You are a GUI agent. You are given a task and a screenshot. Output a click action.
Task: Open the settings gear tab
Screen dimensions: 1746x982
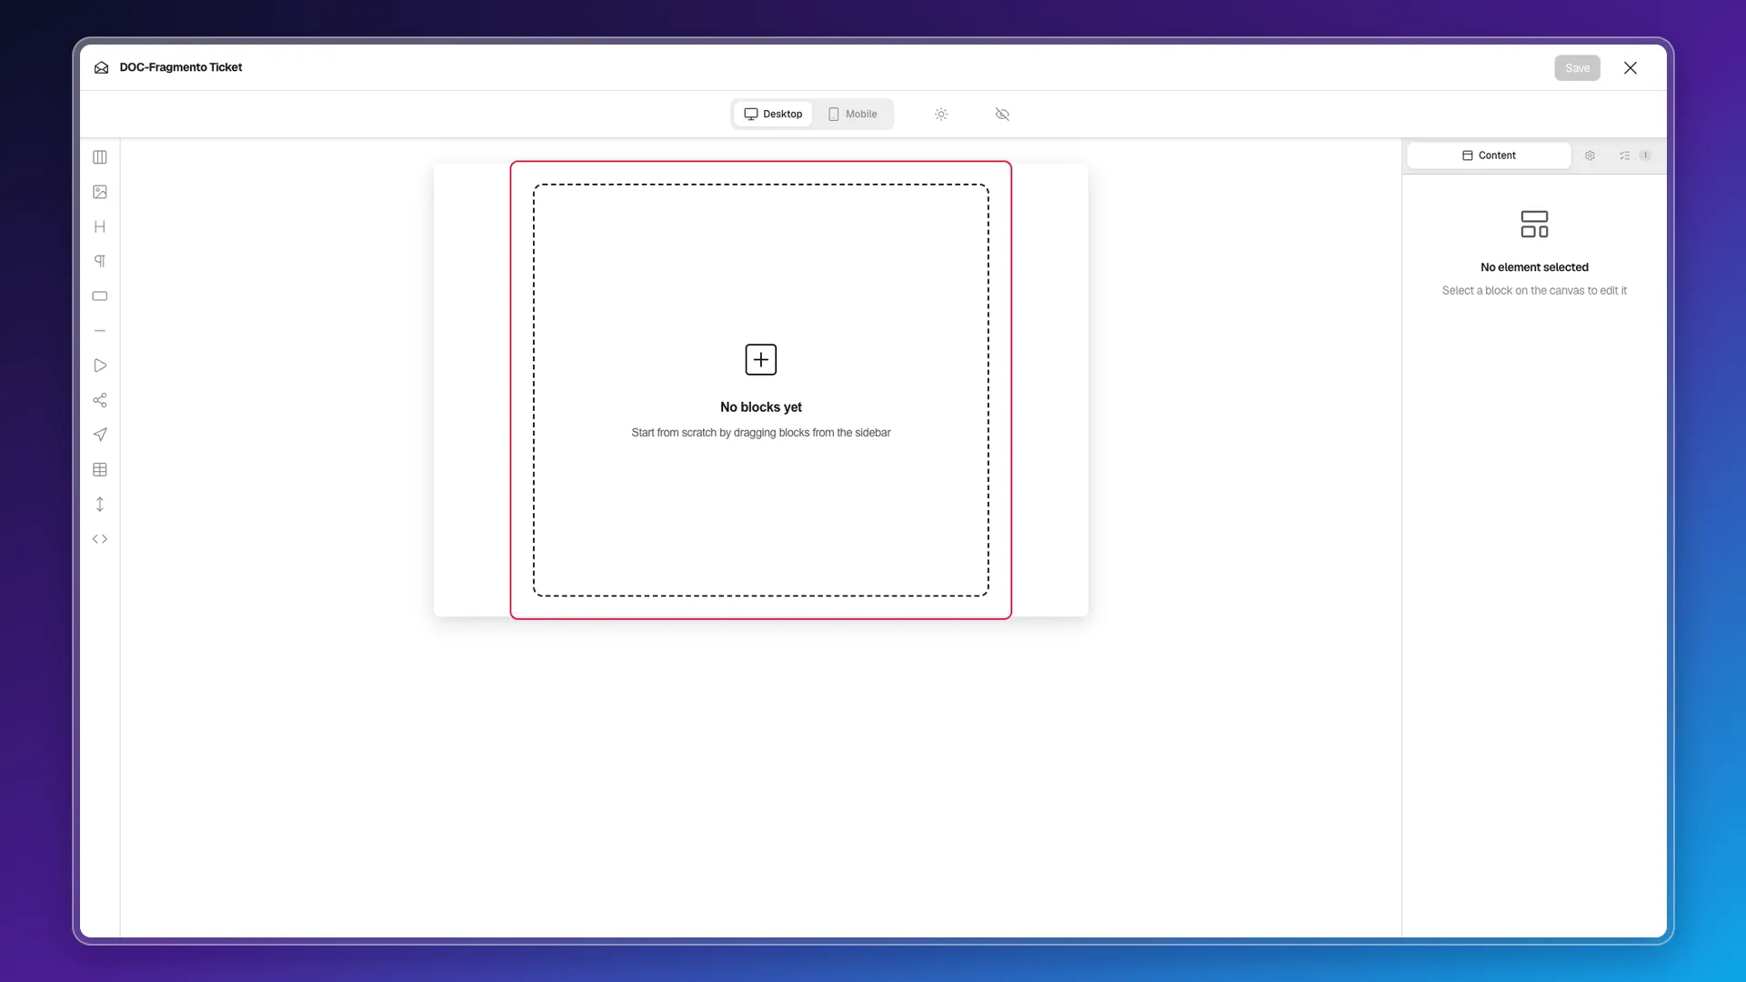click(x=1590, y=155)
